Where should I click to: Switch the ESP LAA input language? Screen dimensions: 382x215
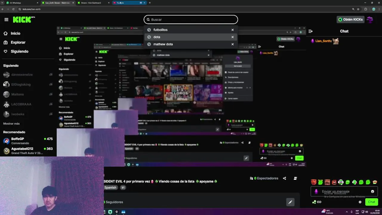coord(357,212)
